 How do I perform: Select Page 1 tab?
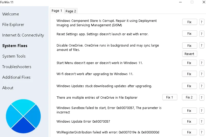(x=57, y=11)
